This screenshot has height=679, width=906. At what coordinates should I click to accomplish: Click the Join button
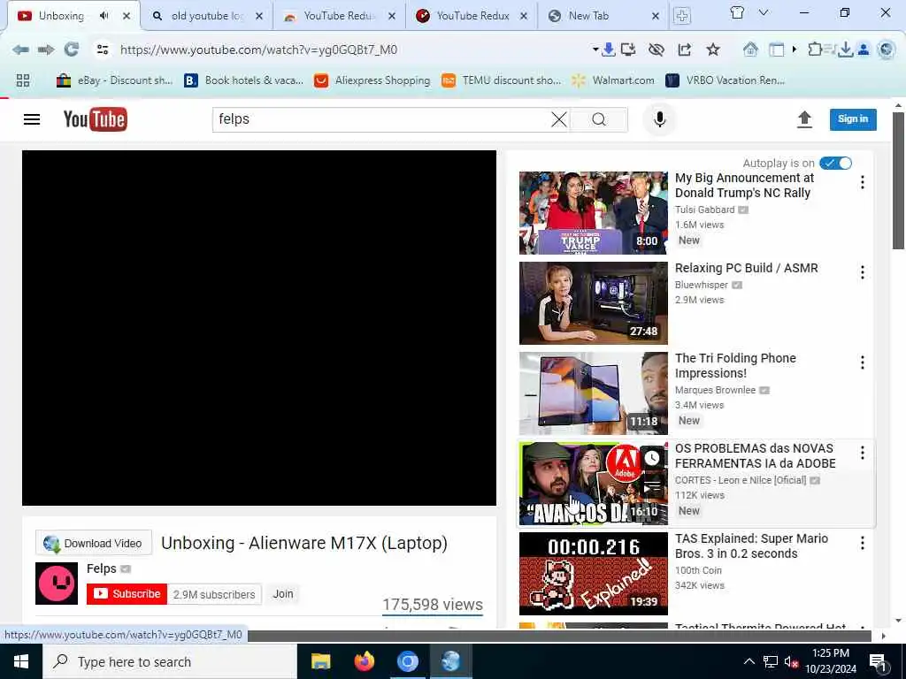pyautogui.click(x=283, y=593)
